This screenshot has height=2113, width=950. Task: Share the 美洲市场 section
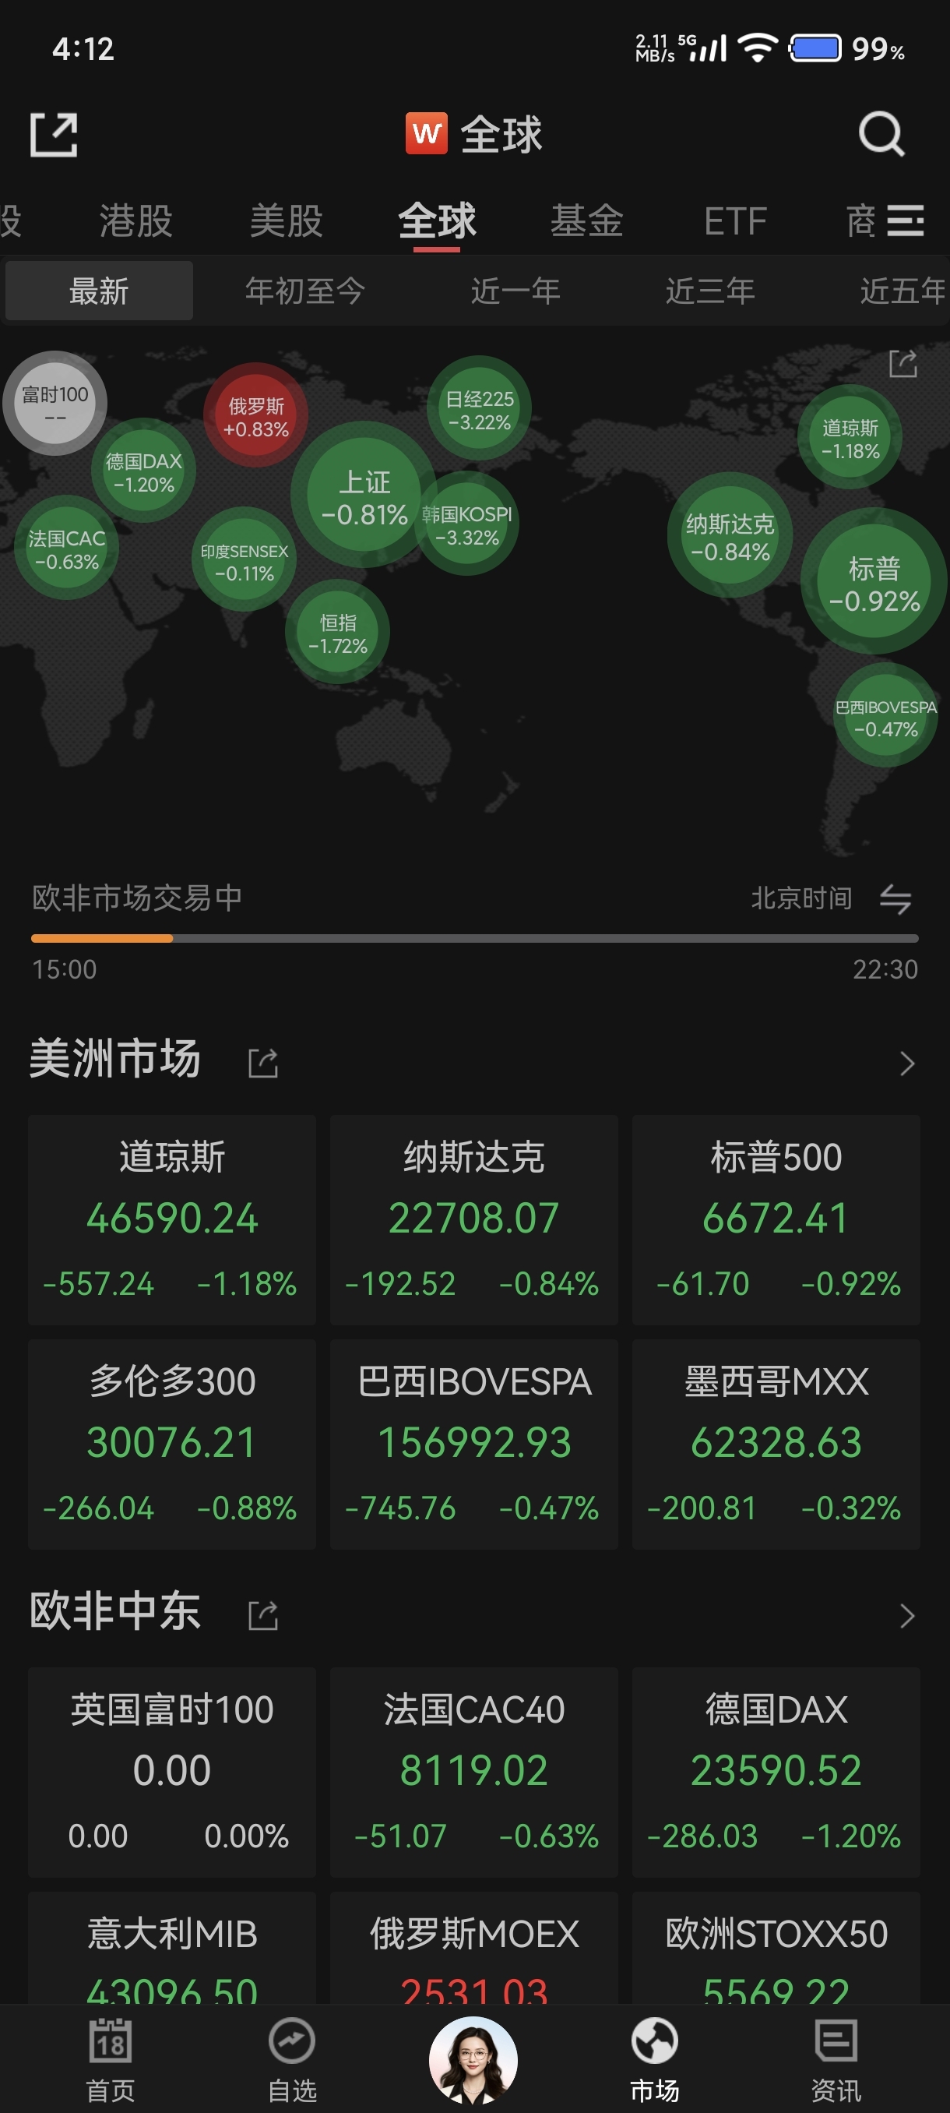pos(263,1062)
